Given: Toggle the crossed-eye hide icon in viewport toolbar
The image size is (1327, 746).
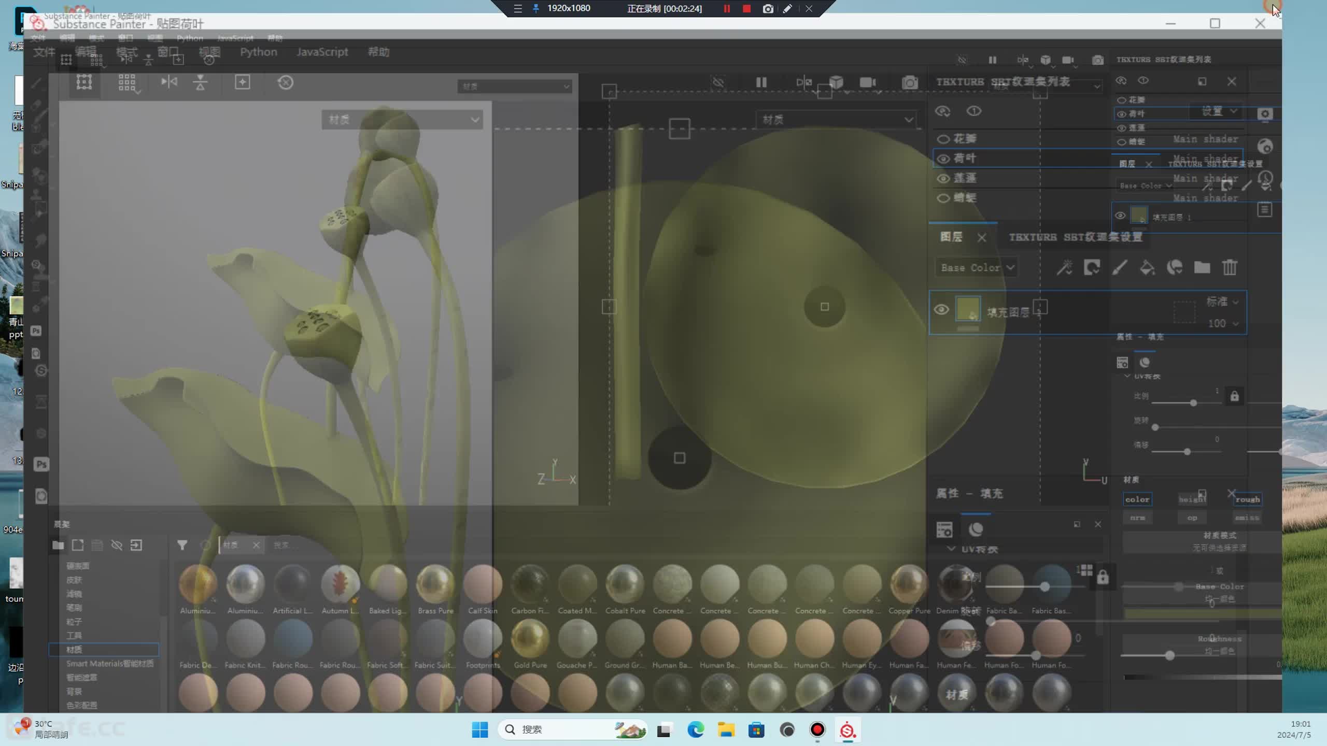Looking at the screenshot, I should 718,82.
